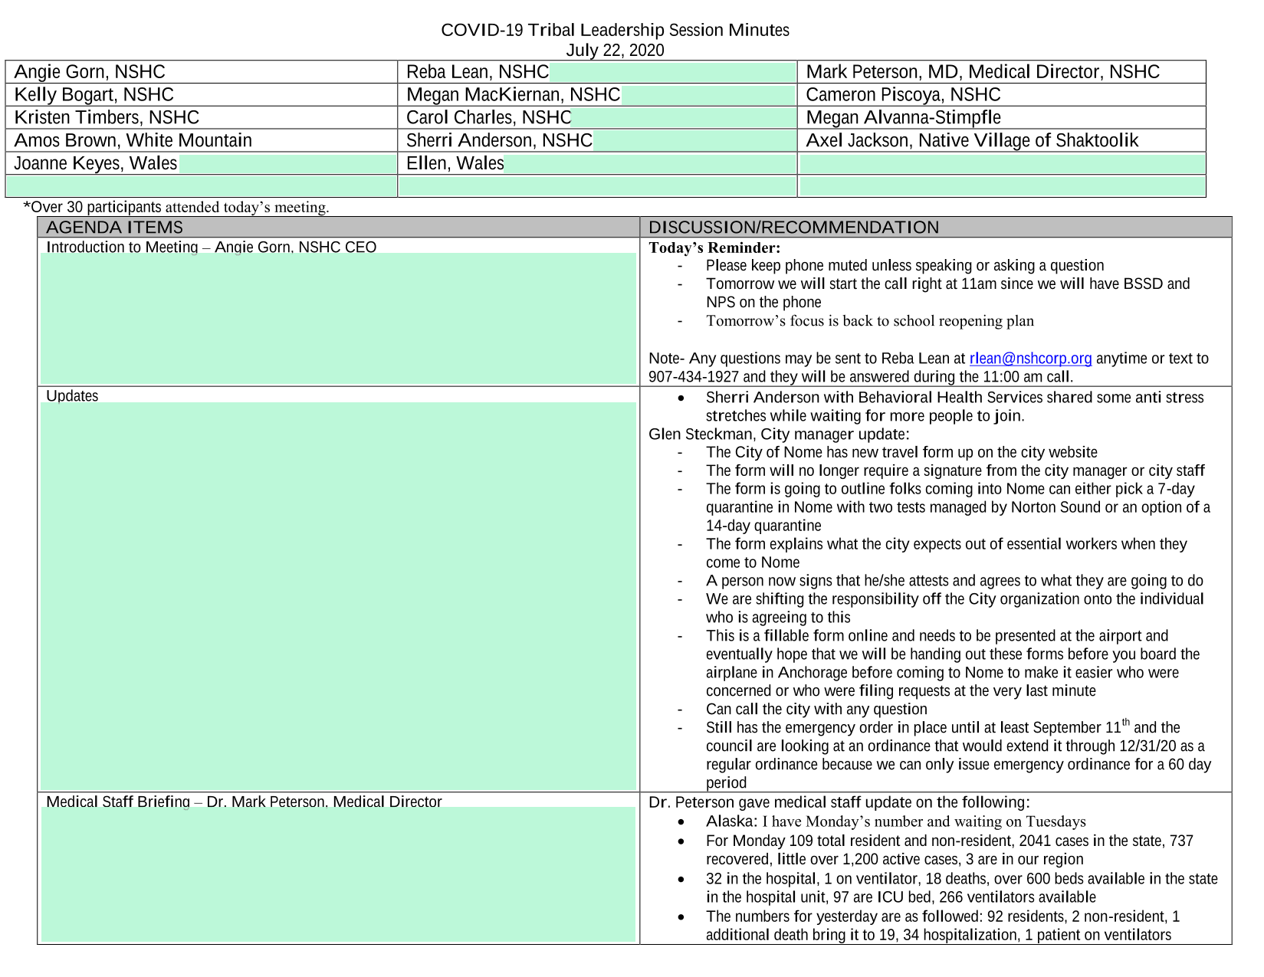Select attendee 'Amos Brown, White Mountain'
The height and width of the screenshot is (977, 1264).
(x=133, y=141)
